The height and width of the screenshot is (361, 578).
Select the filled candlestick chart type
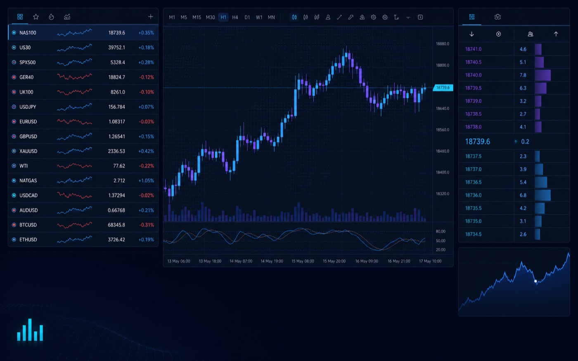(294, 17)
